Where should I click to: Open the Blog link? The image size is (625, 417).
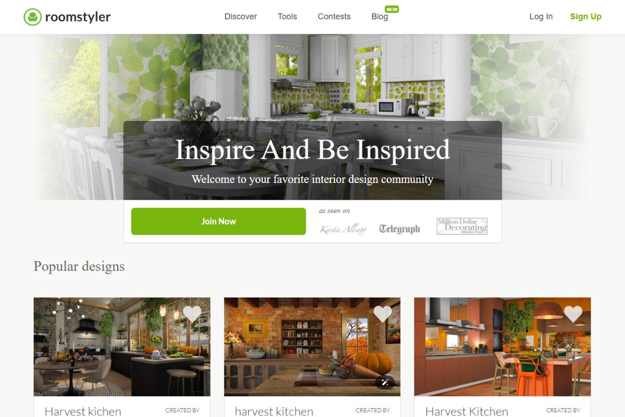pyautogui.click(x=380, y=17)
